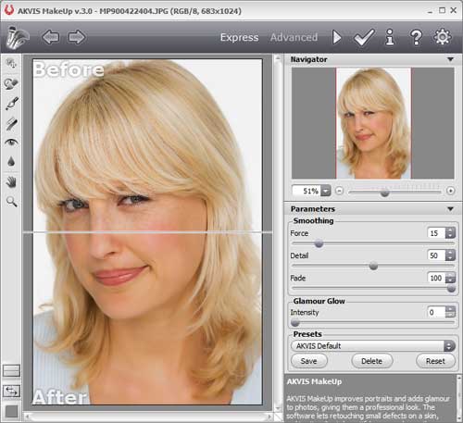Click the AKVIS brush logo icon
The height and width of the screenshot is (423, 463).
click(17, 38)
